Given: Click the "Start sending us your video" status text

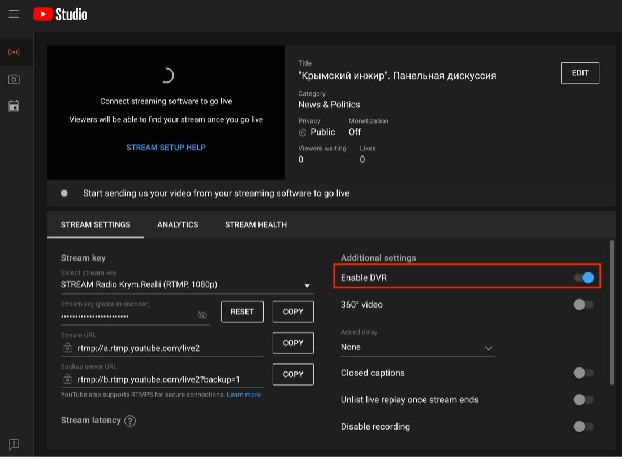Looking at the screenshot, I should (216, 193).
